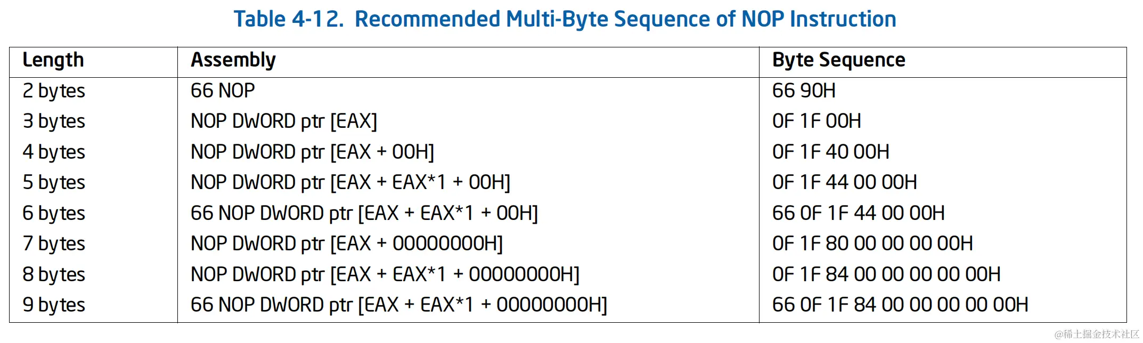Click byte sequence '0F 1F 44 00 00H'
This screenshot has height=343, width=1143.
click(x=845, y=183)
